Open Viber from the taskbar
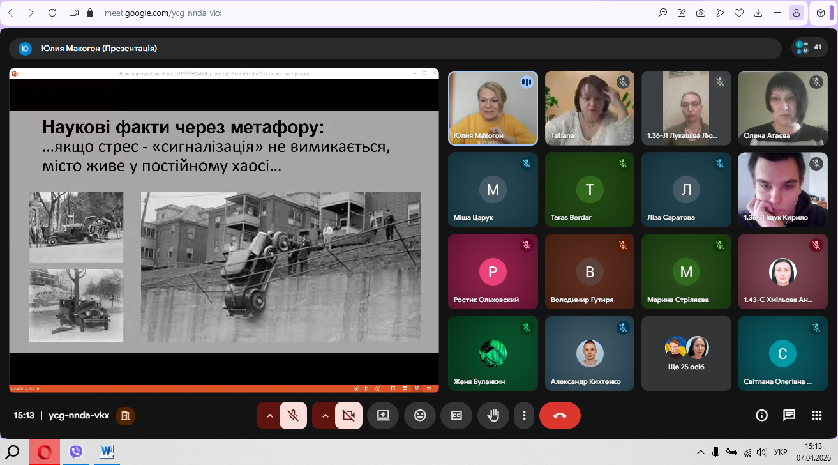The image size is (838, 465). (76, 452)
